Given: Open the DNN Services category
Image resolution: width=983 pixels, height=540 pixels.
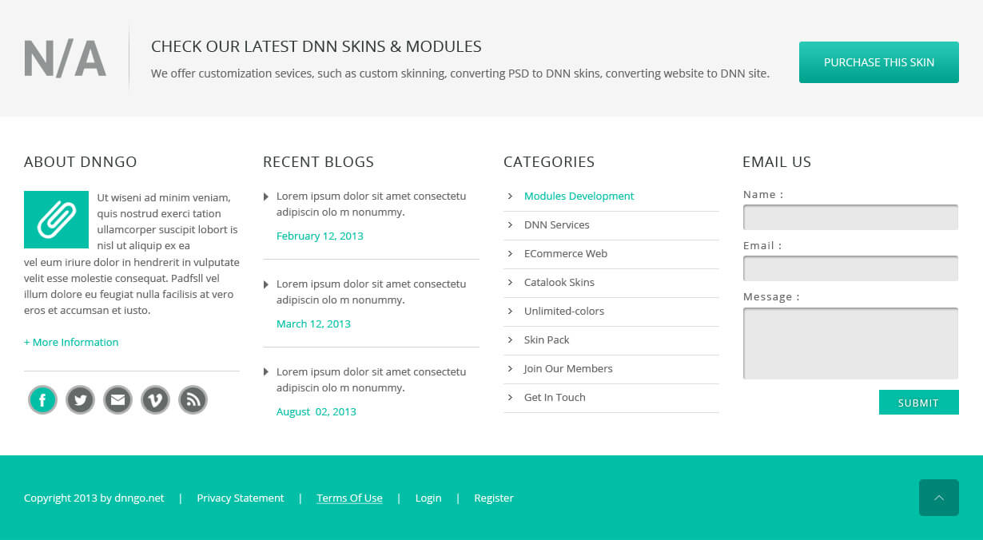Looking at the screenshot, I should point(557,224).
